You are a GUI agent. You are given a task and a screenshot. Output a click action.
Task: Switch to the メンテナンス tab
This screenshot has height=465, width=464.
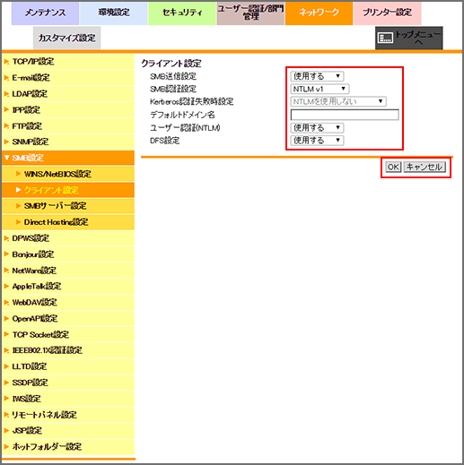pyautogui.click(x=45, y=13)
